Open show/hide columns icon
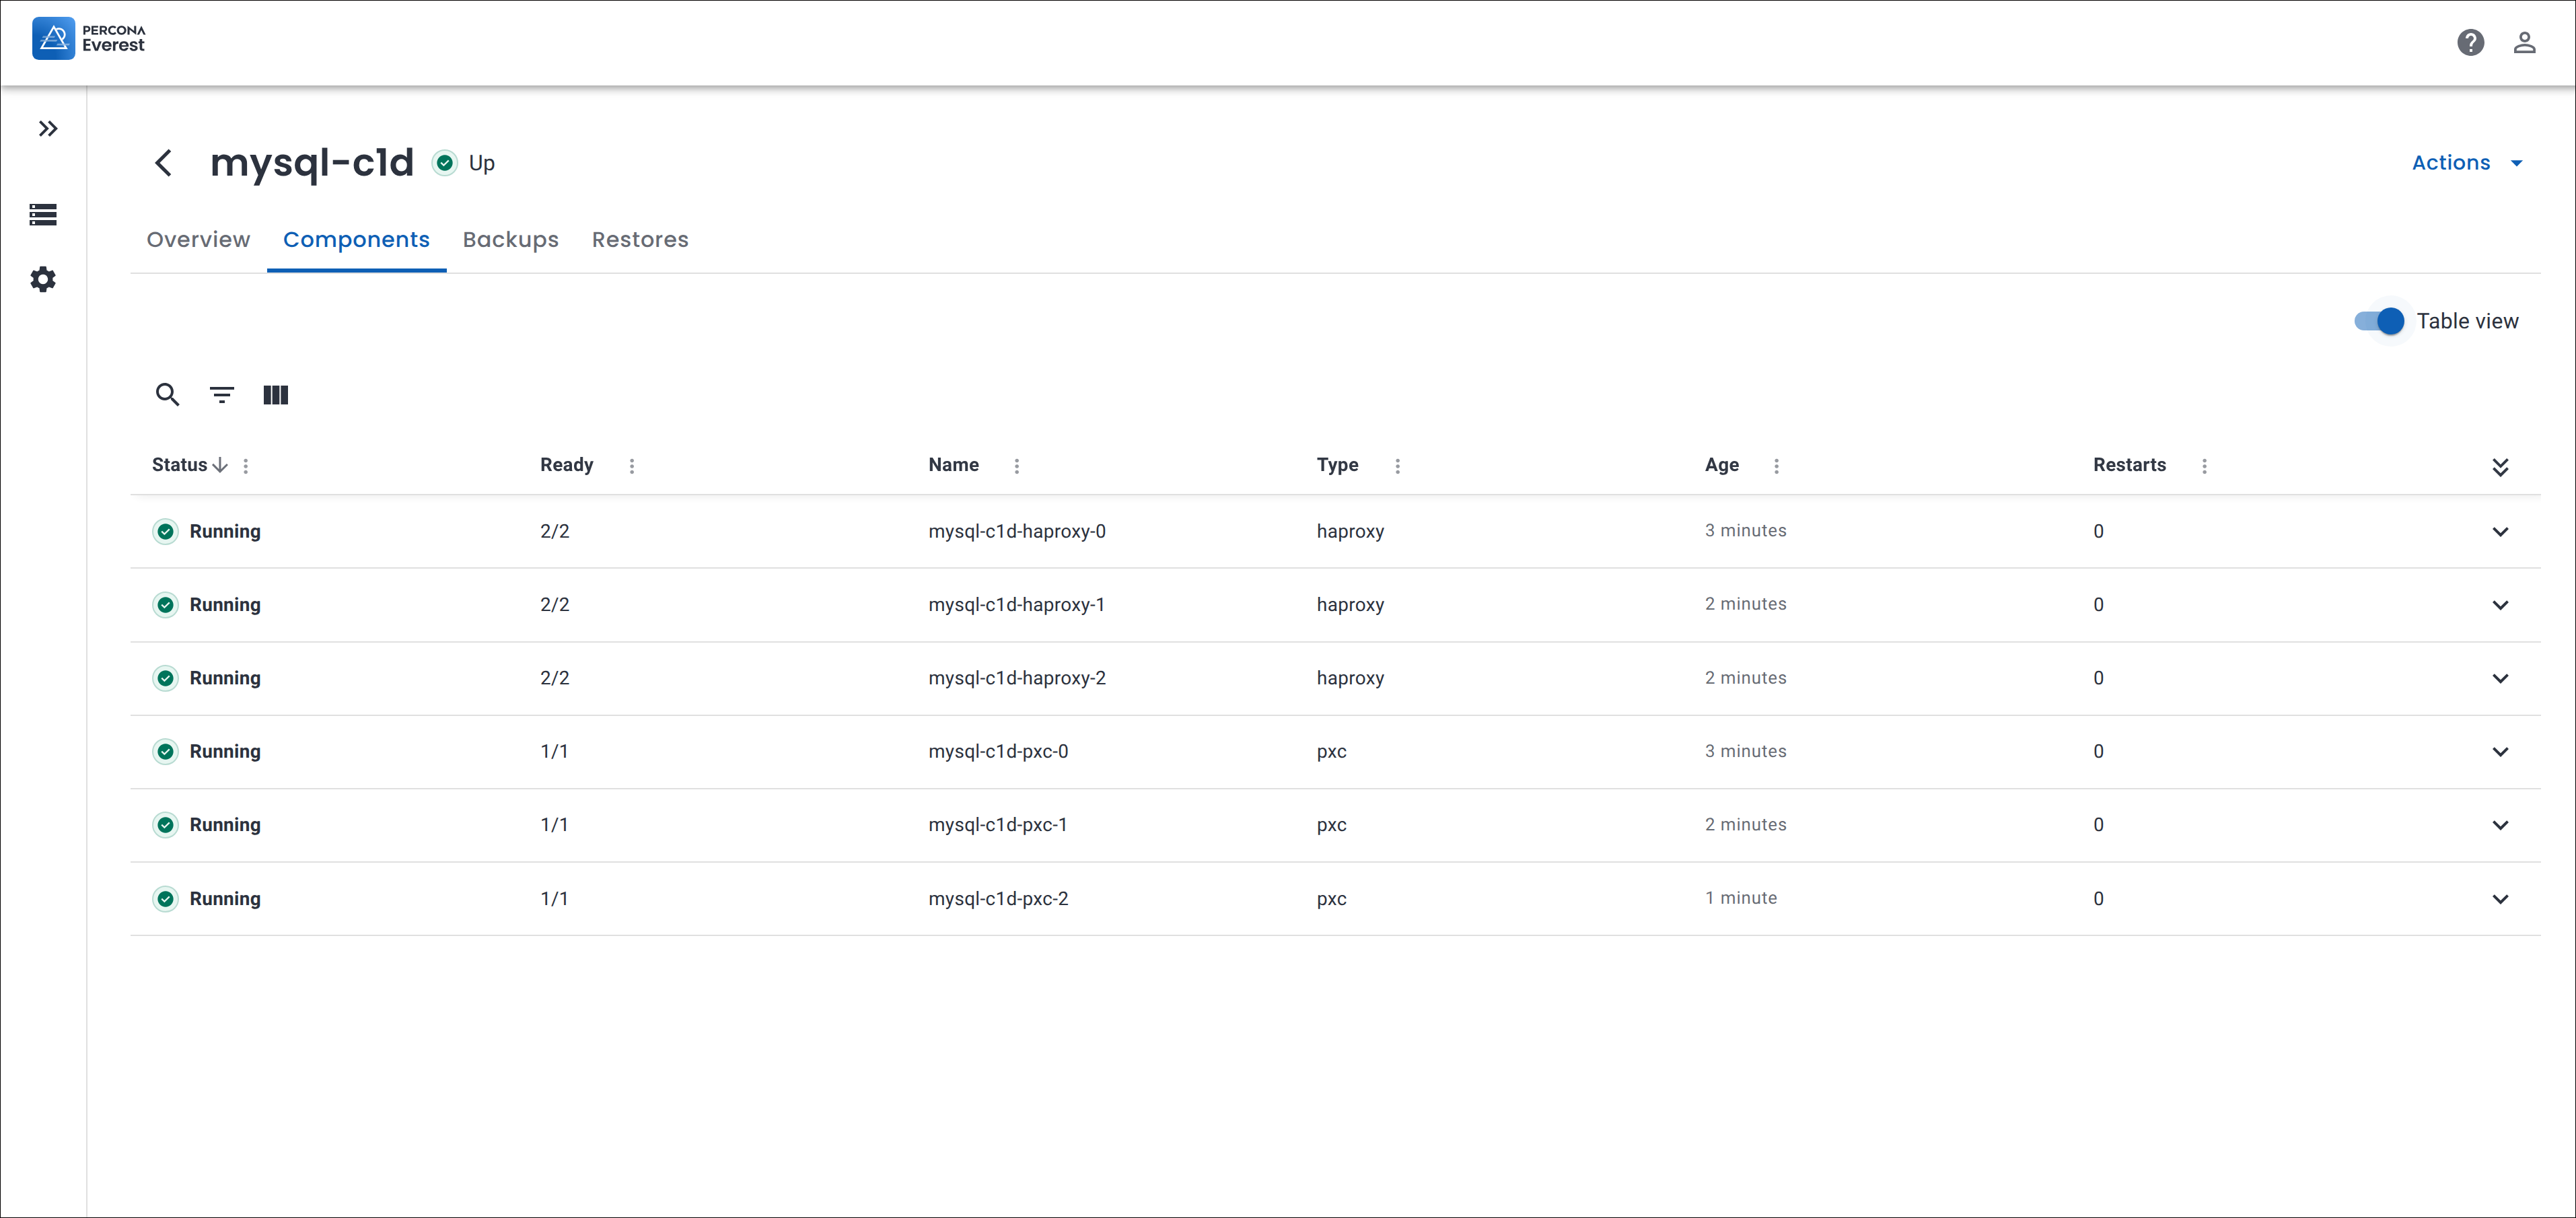2576x1218 pixels. pyautogui.click(x=275, y=395)
